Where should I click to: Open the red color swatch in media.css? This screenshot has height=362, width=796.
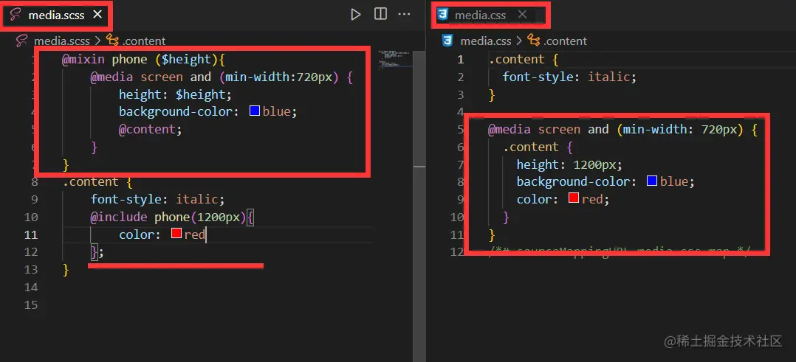coord(574,198)
